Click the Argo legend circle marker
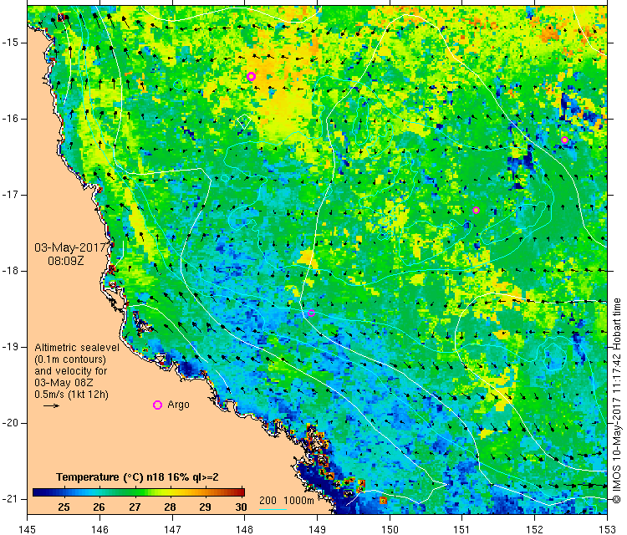The width and height of the screenshot is (627, 535). [157, 405]
